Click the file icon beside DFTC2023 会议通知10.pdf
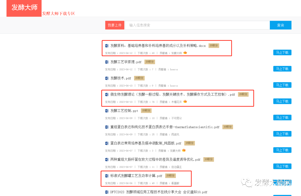Image resolution: width=301 pixels, height=196 pixels. click(107, 192)
